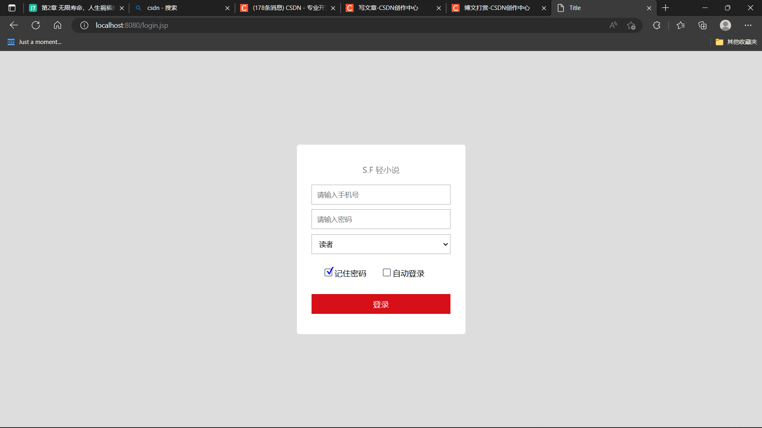Viewport: 762px width, 428px height.
Task: Click the red 登录 button
Action: [x=381, y=304]
